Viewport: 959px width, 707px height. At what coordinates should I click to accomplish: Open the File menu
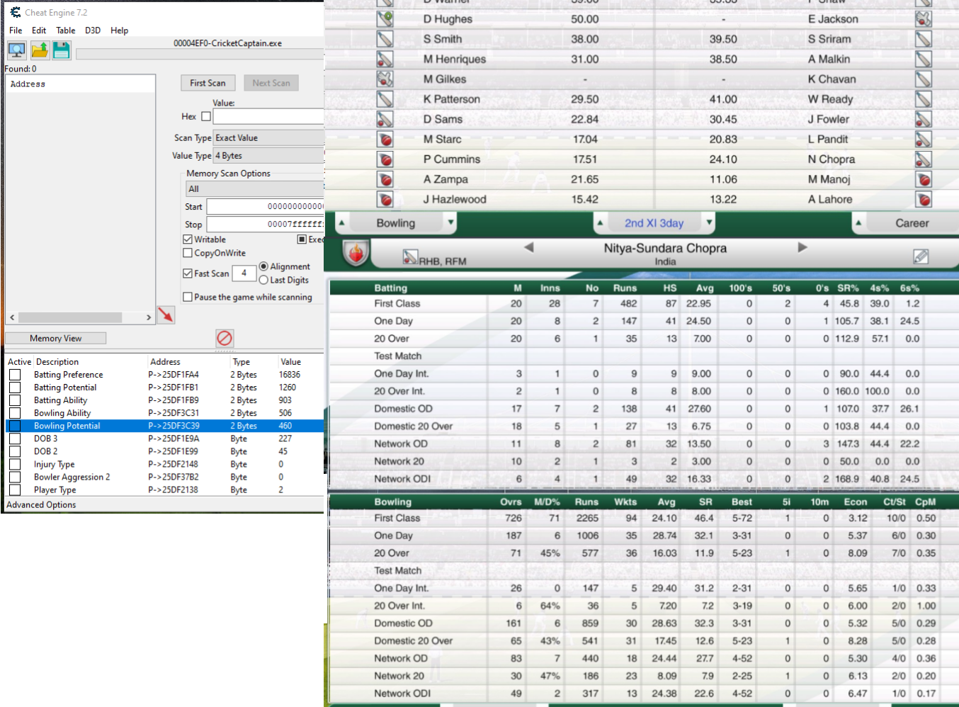16,30
